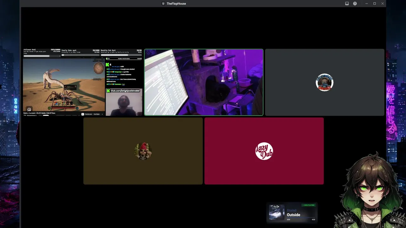This screenshot has height=228, width=406.
Task: Click the Lazy Dub avatar
Action: pos(264,151)
